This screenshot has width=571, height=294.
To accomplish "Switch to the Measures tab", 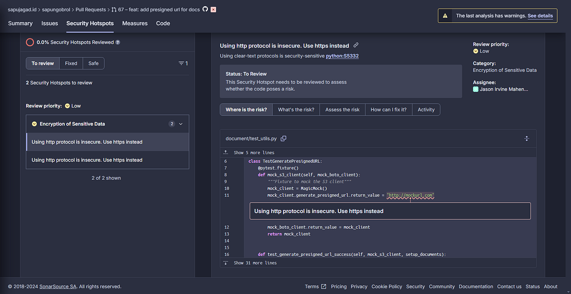I will [x=135, y=23].
